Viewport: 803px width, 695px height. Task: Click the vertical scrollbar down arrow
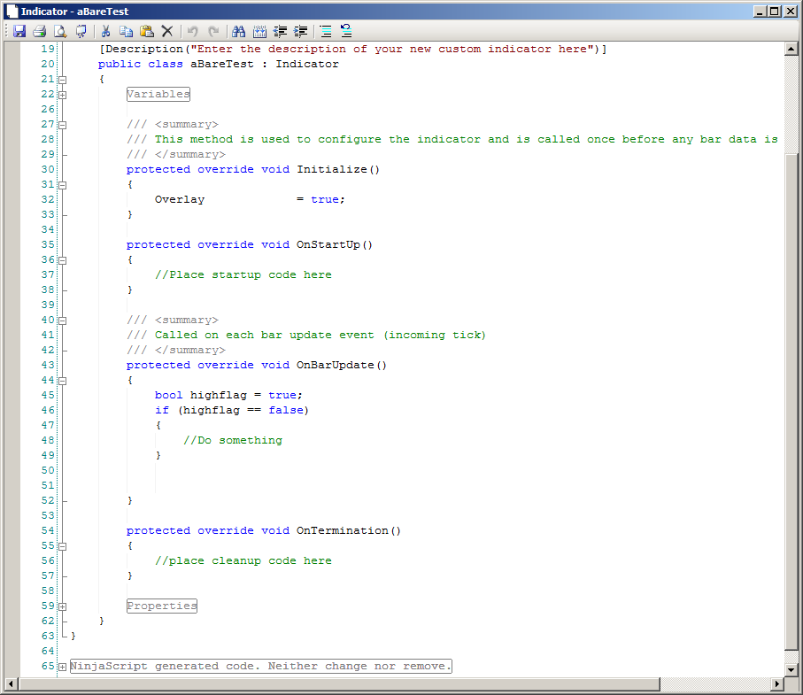tap(791, 669)
